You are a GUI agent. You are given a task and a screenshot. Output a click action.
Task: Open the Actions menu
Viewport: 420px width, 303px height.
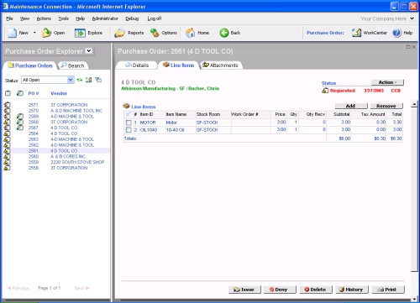(x=44, y=18)
